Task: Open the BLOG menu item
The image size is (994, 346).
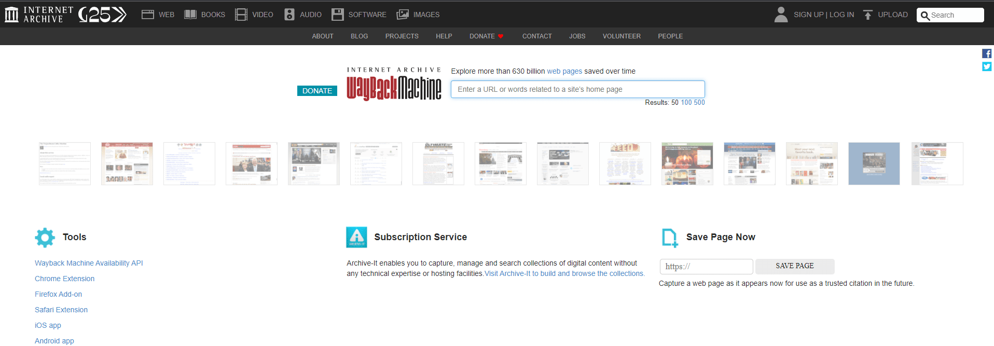Action: pyautogui.click(x=359, y=36)
